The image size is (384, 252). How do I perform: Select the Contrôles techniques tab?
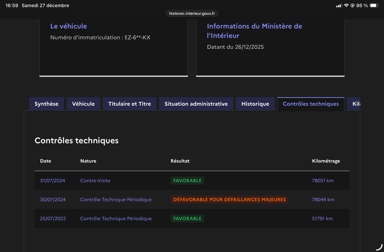(311, 104)
